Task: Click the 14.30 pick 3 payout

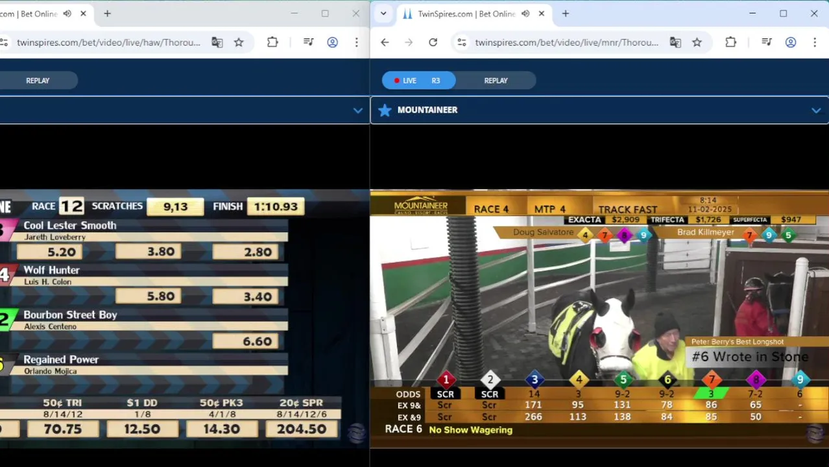Action: 221,429
